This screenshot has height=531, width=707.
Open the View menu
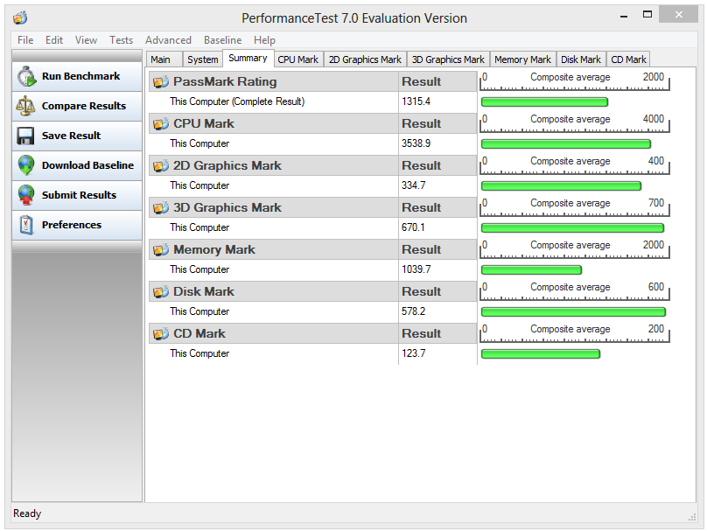coord(86,40)
